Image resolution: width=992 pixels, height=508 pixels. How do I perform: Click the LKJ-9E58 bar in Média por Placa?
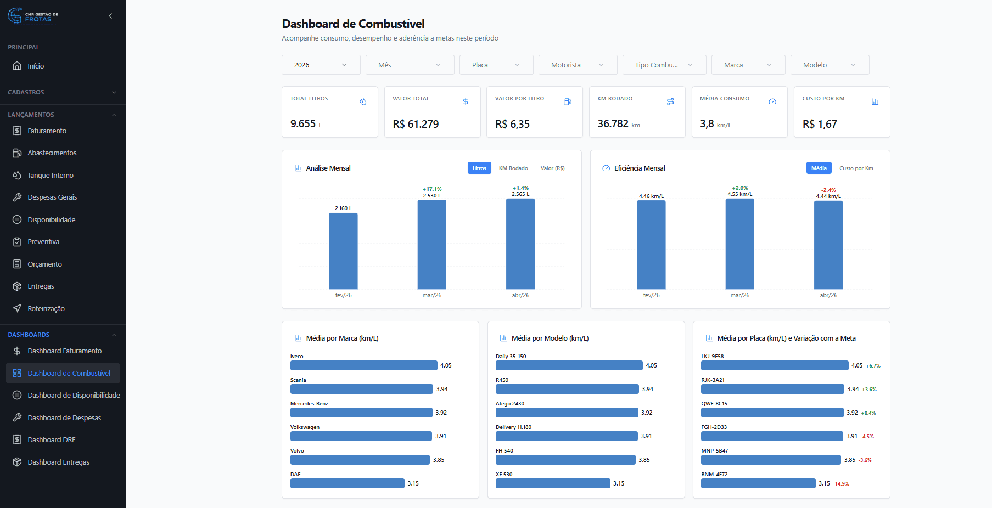click(x=775, y=365)
